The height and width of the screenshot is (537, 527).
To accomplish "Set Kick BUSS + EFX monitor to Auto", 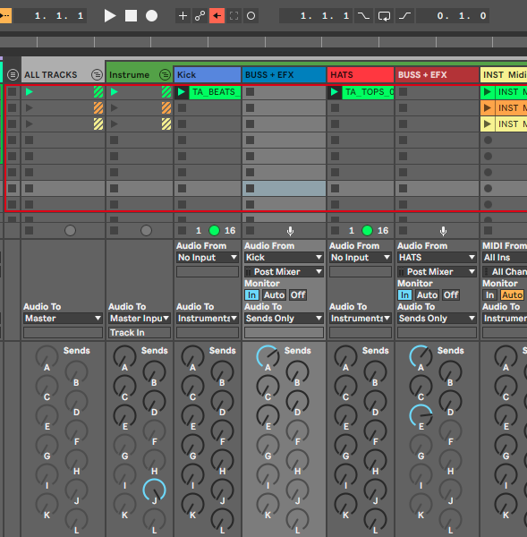I will [x=274, y=294].
